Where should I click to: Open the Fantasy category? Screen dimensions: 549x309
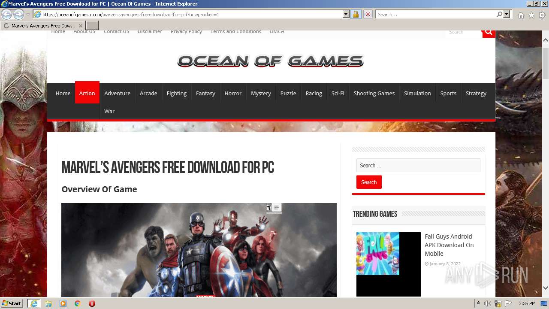[205, 93]
